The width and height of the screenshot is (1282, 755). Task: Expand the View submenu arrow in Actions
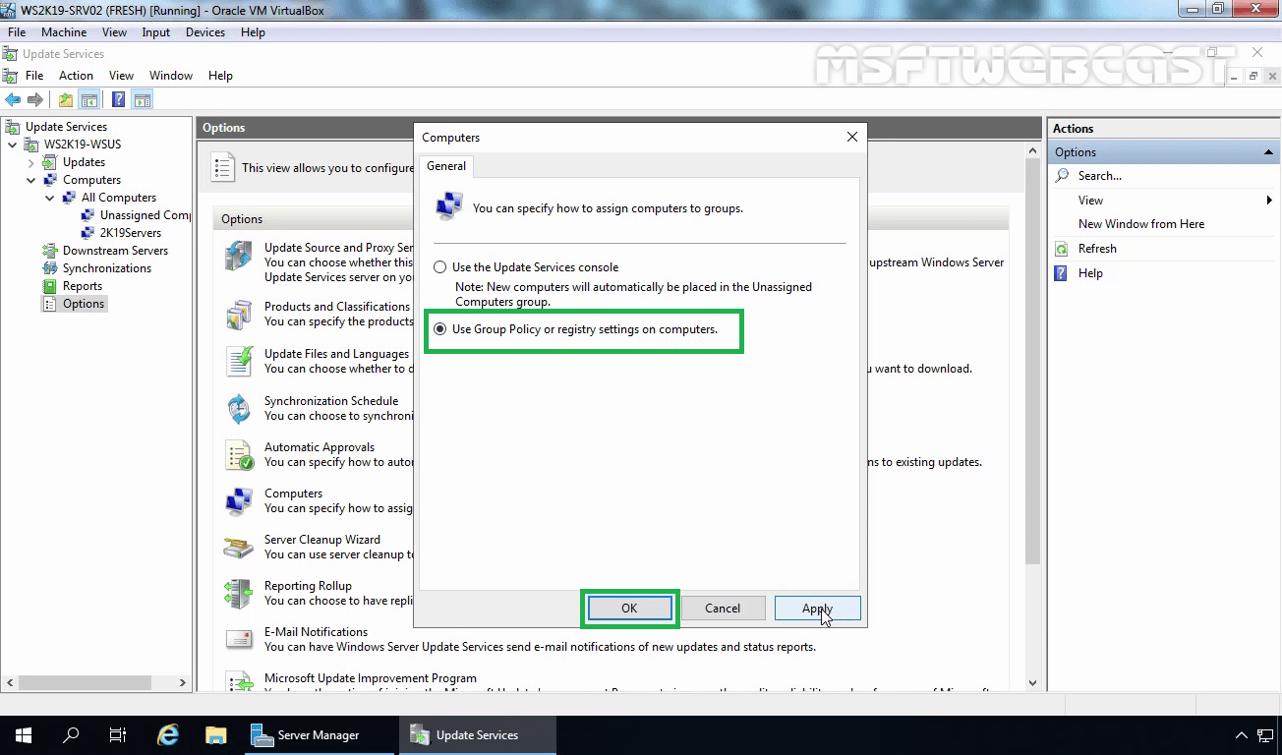(x=1270, y=201)
